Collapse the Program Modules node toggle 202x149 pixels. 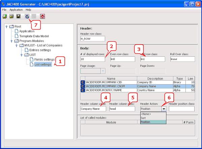click(11, 41)
